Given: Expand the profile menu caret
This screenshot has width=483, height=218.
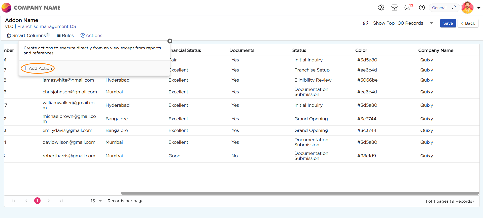Looking at the screenshot, I should click(x=479, y=8).
